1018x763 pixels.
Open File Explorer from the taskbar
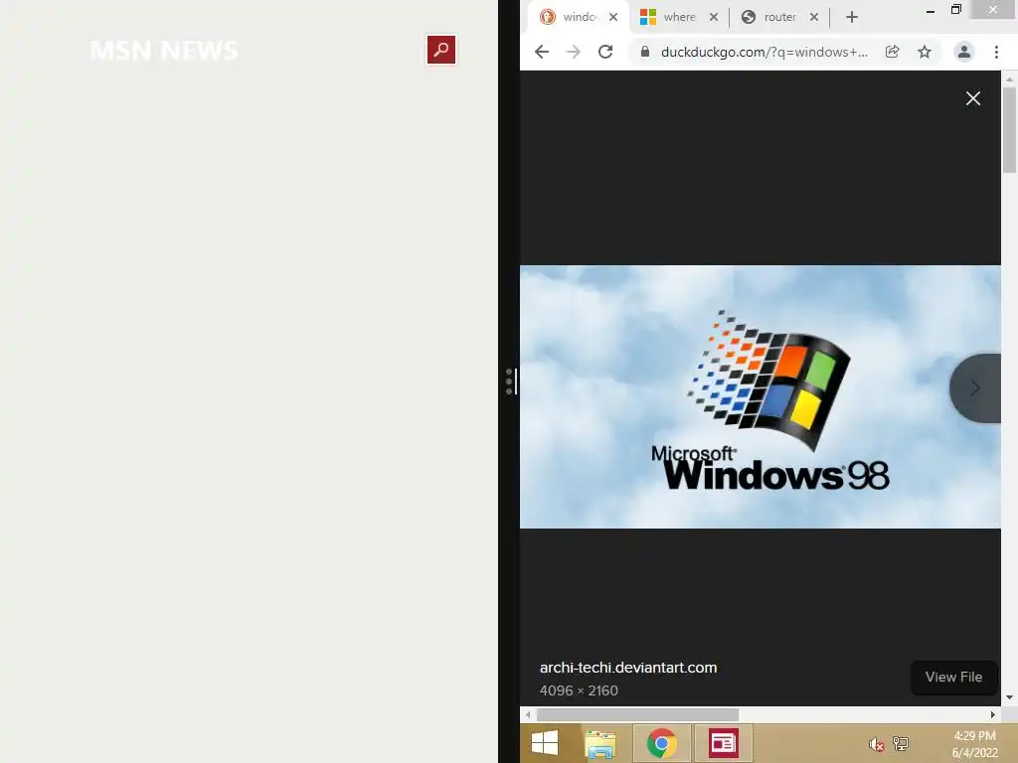click(599, 743)
